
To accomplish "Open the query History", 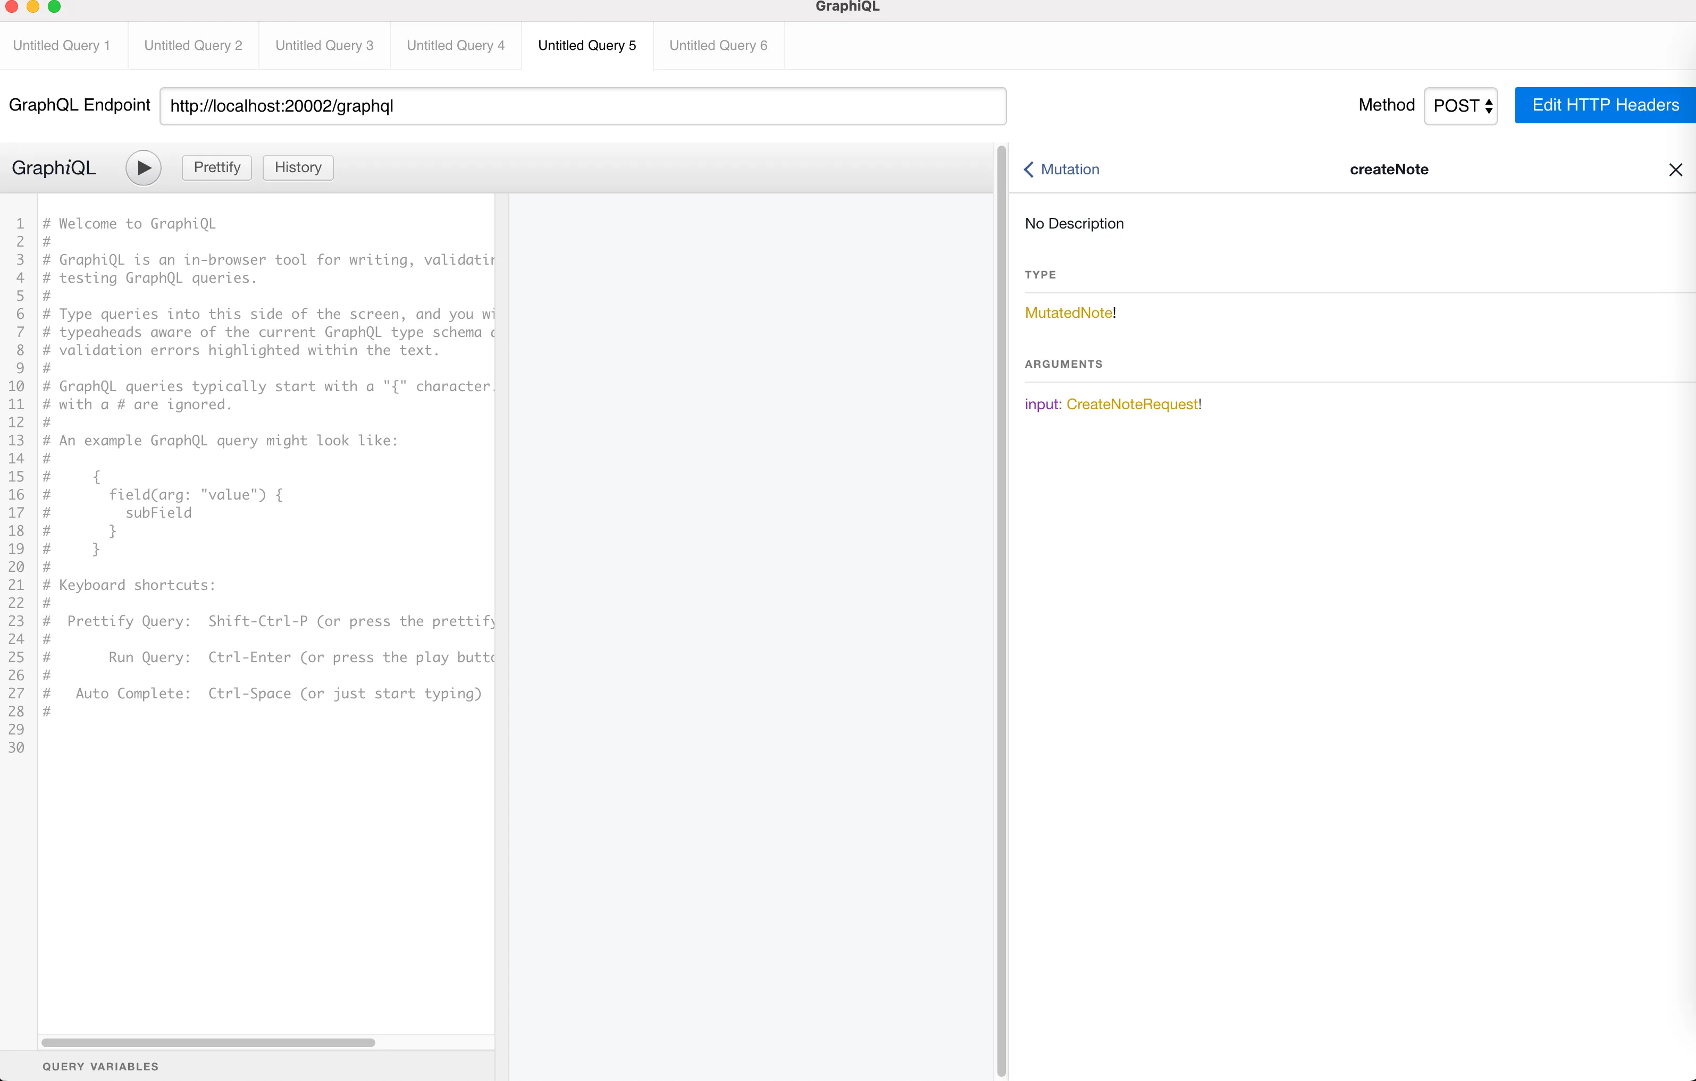I will point(298,167).
